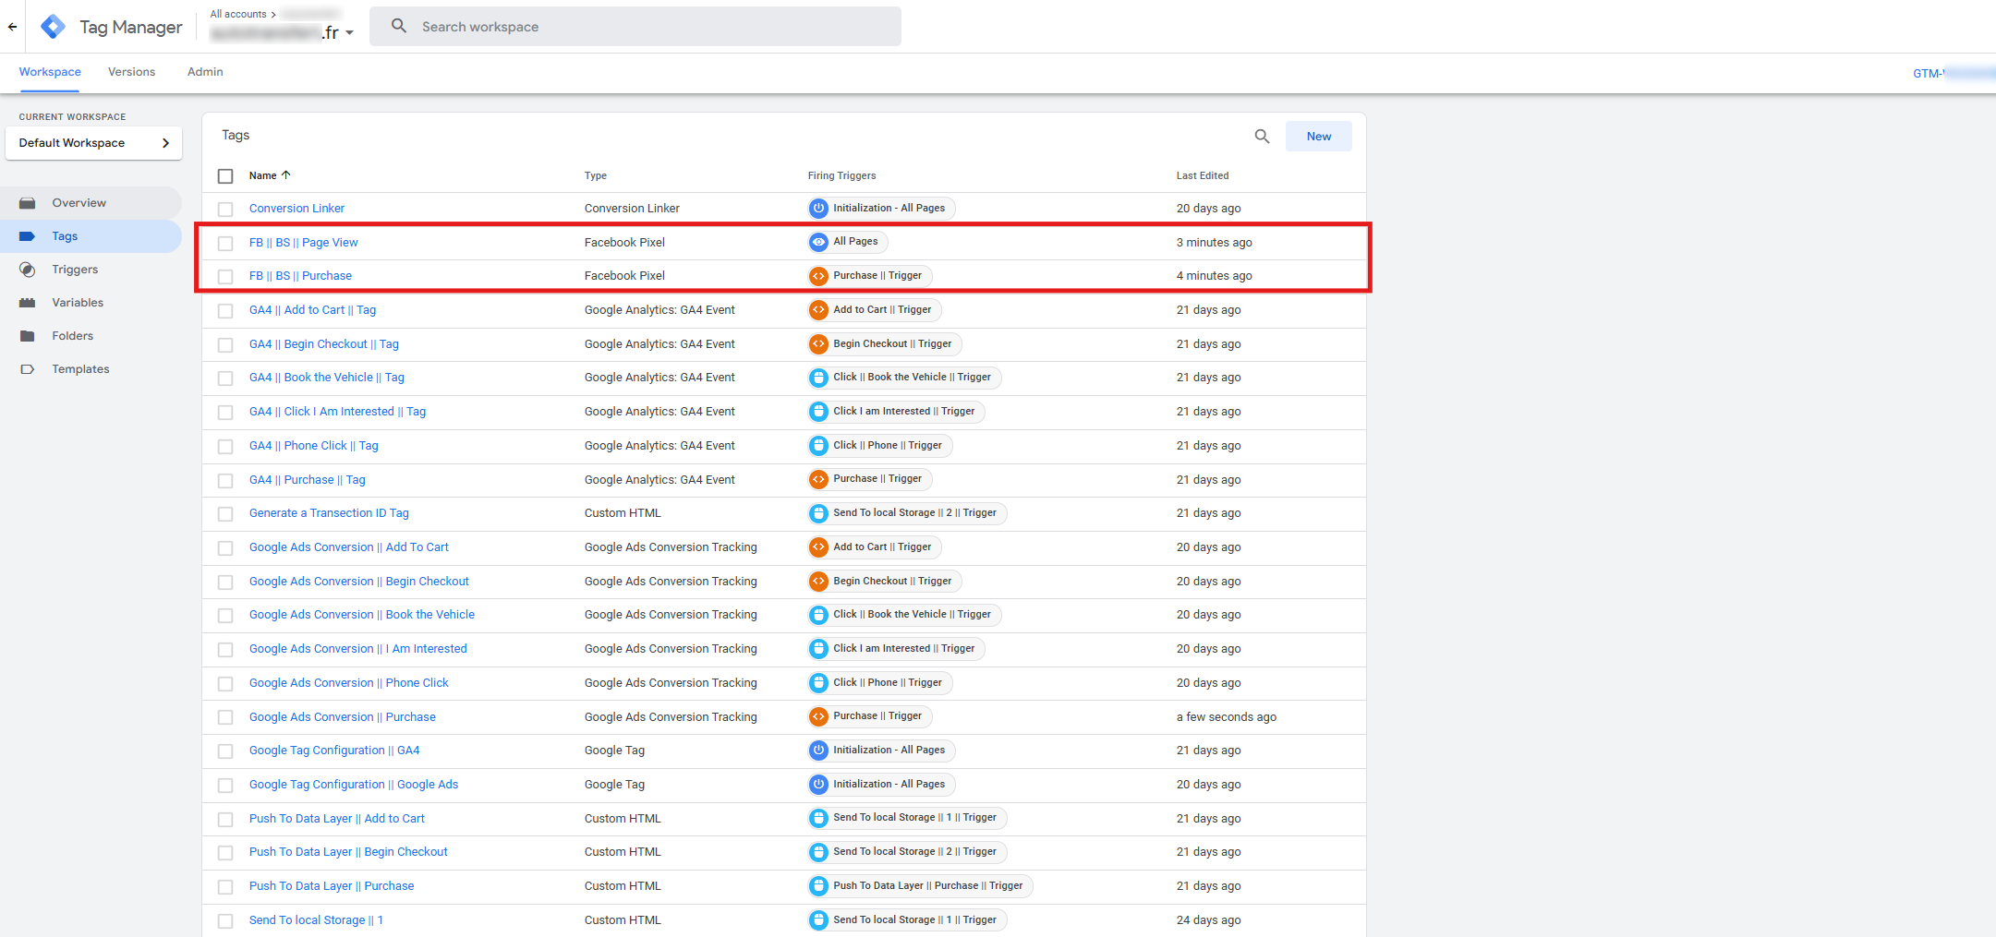Click the back arrow icon beside Tag Manager

click(x=12, y=27)
